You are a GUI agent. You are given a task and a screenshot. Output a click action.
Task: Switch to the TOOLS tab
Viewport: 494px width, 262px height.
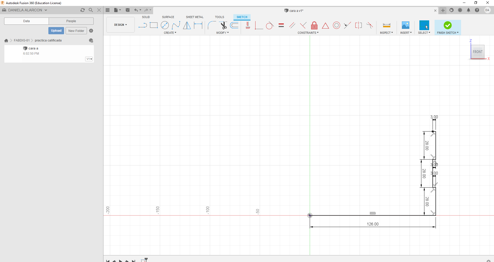pyautogui.click(x=219, y=17)
